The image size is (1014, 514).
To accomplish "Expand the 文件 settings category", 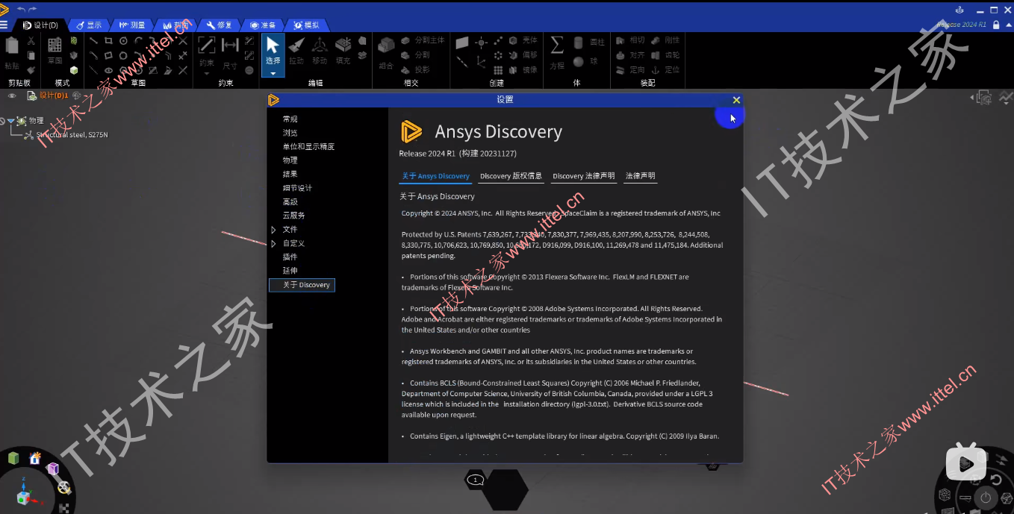I will coord(273,229).
